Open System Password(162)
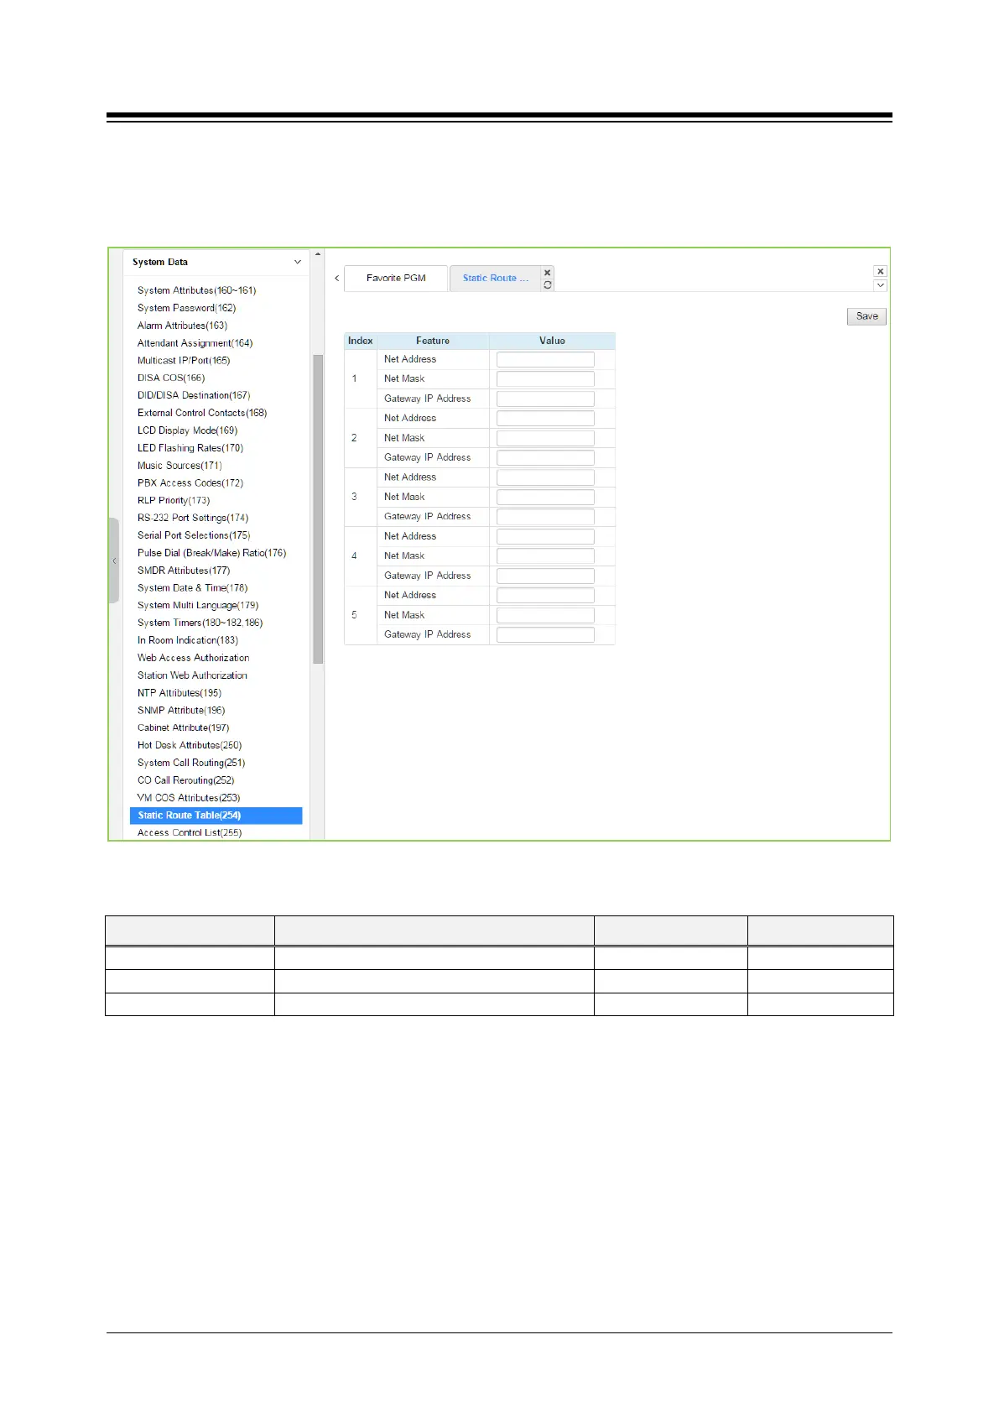The height and width of the screenshot is (1413, 999). (186, 308)
